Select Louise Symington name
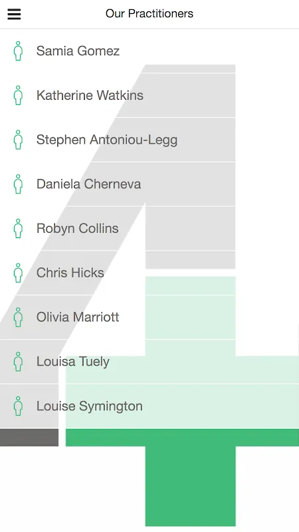Viewport: 299px width, 532px height. pyautogui.click(x=90, y=406)
